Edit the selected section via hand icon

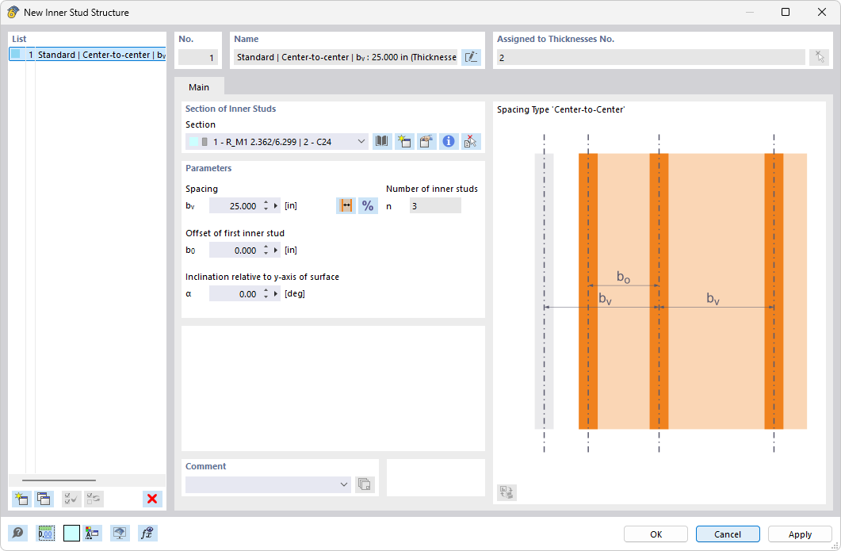pos(426,141)
